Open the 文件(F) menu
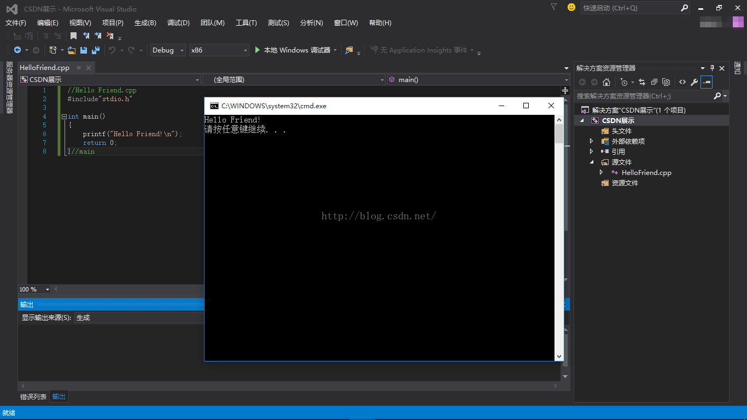 [16, 22]
